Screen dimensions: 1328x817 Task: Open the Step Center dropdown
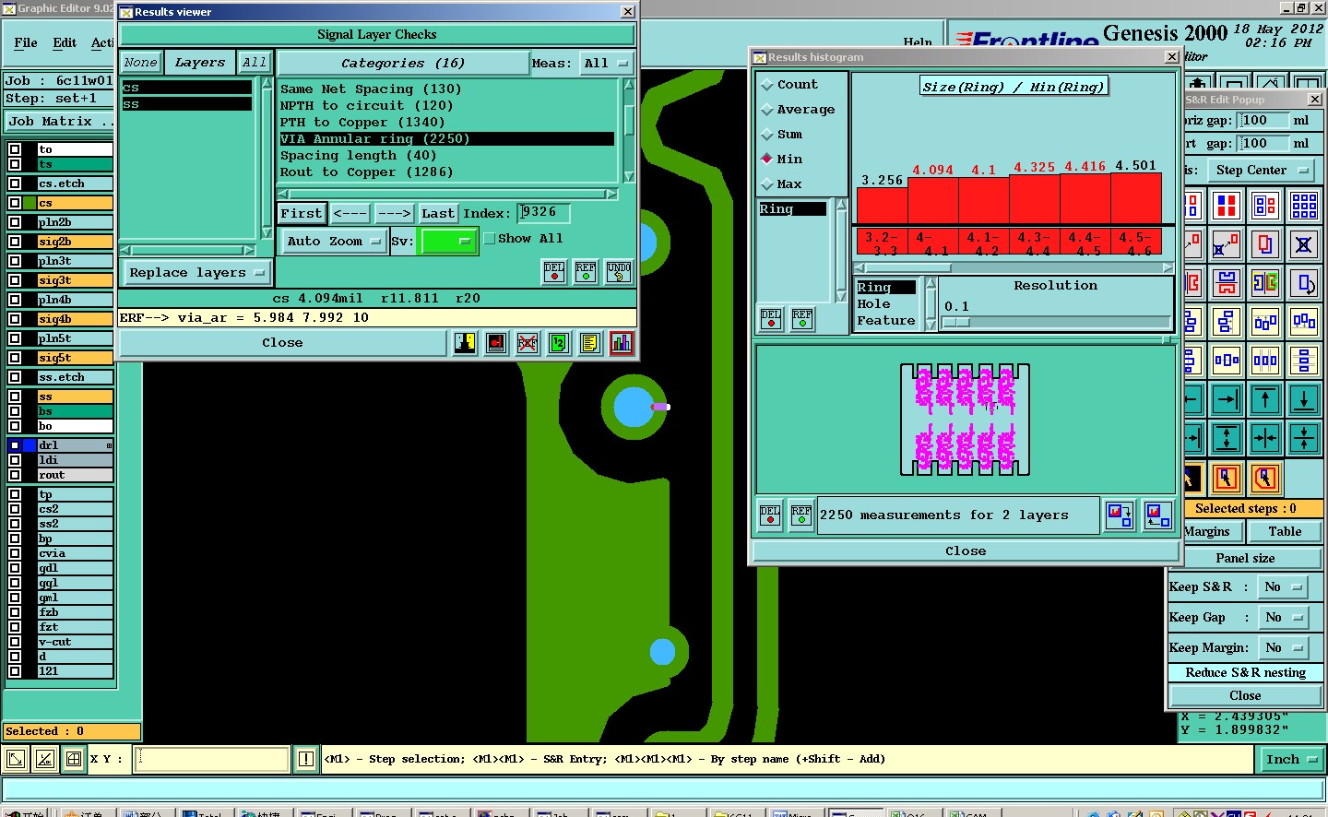point(1260,171)
